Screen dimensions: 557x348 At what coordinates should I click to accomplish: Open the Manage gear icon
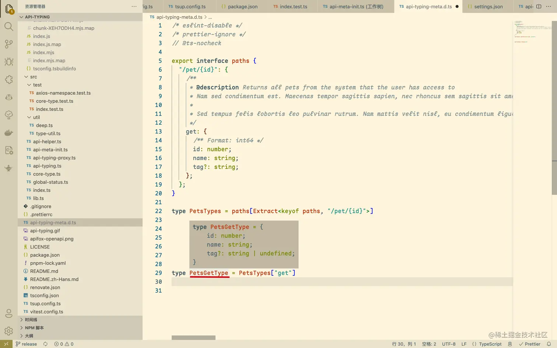(x=9, y=331)
